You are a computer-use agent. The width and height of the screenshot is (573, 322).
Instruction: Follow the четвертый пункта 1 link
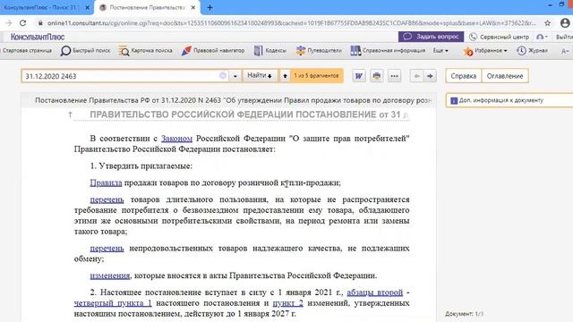[x=113, y=303]
